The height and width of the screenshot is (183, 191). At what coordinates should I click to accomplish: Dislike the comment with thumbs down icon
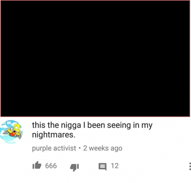pos(74,167)
